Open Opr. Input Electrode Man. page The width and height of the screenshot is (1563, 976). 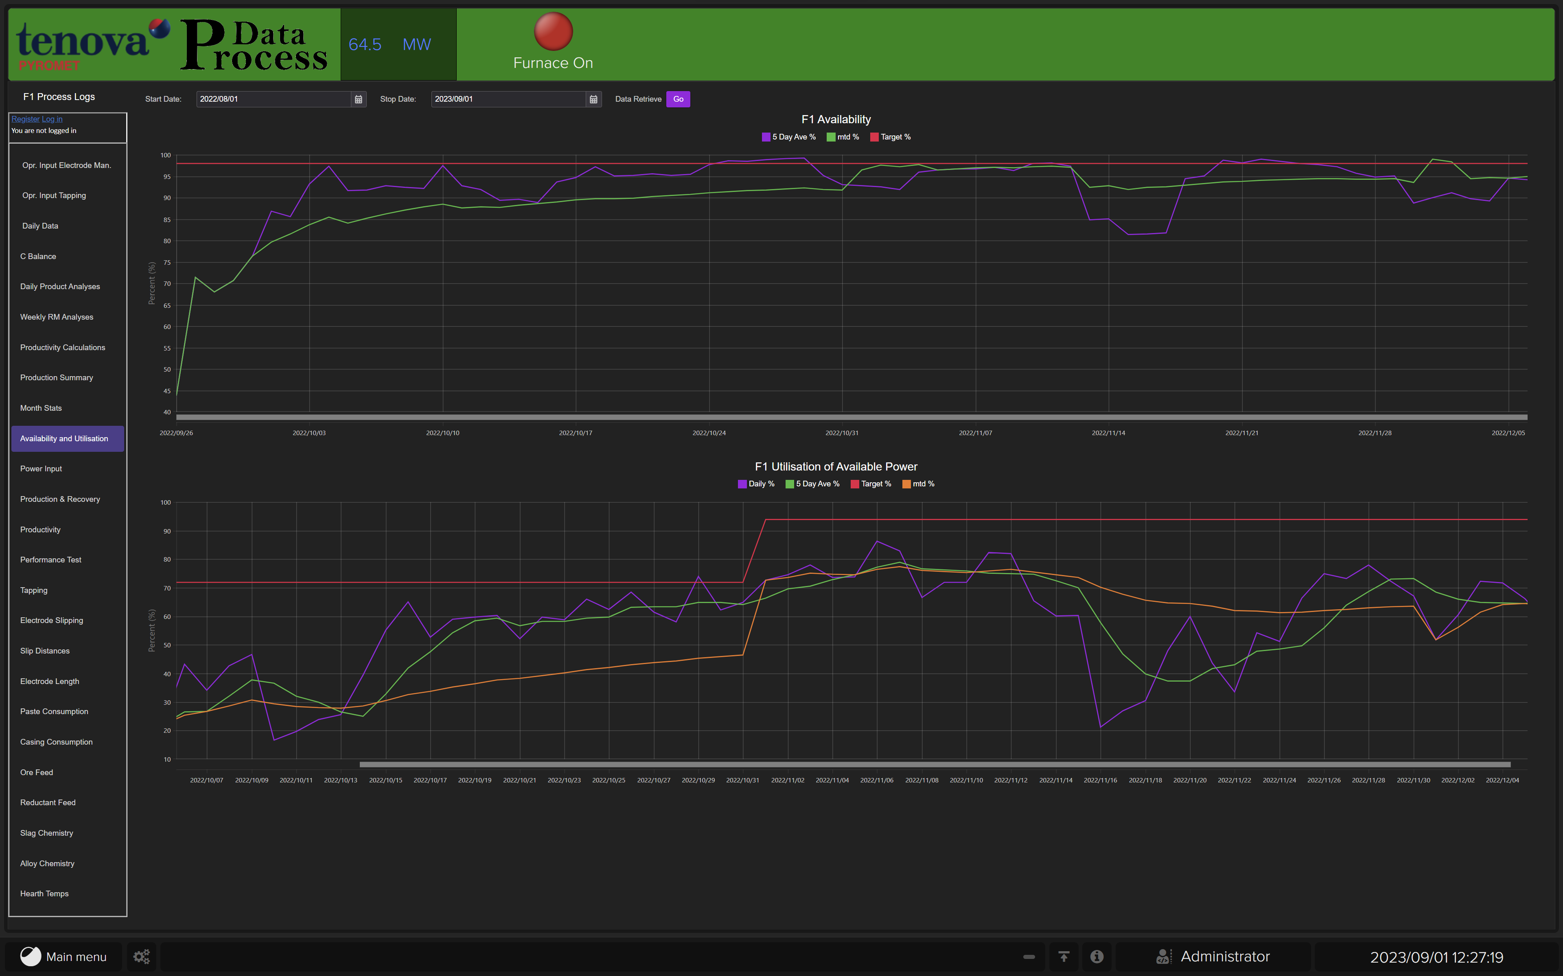[x=66, y=165]
